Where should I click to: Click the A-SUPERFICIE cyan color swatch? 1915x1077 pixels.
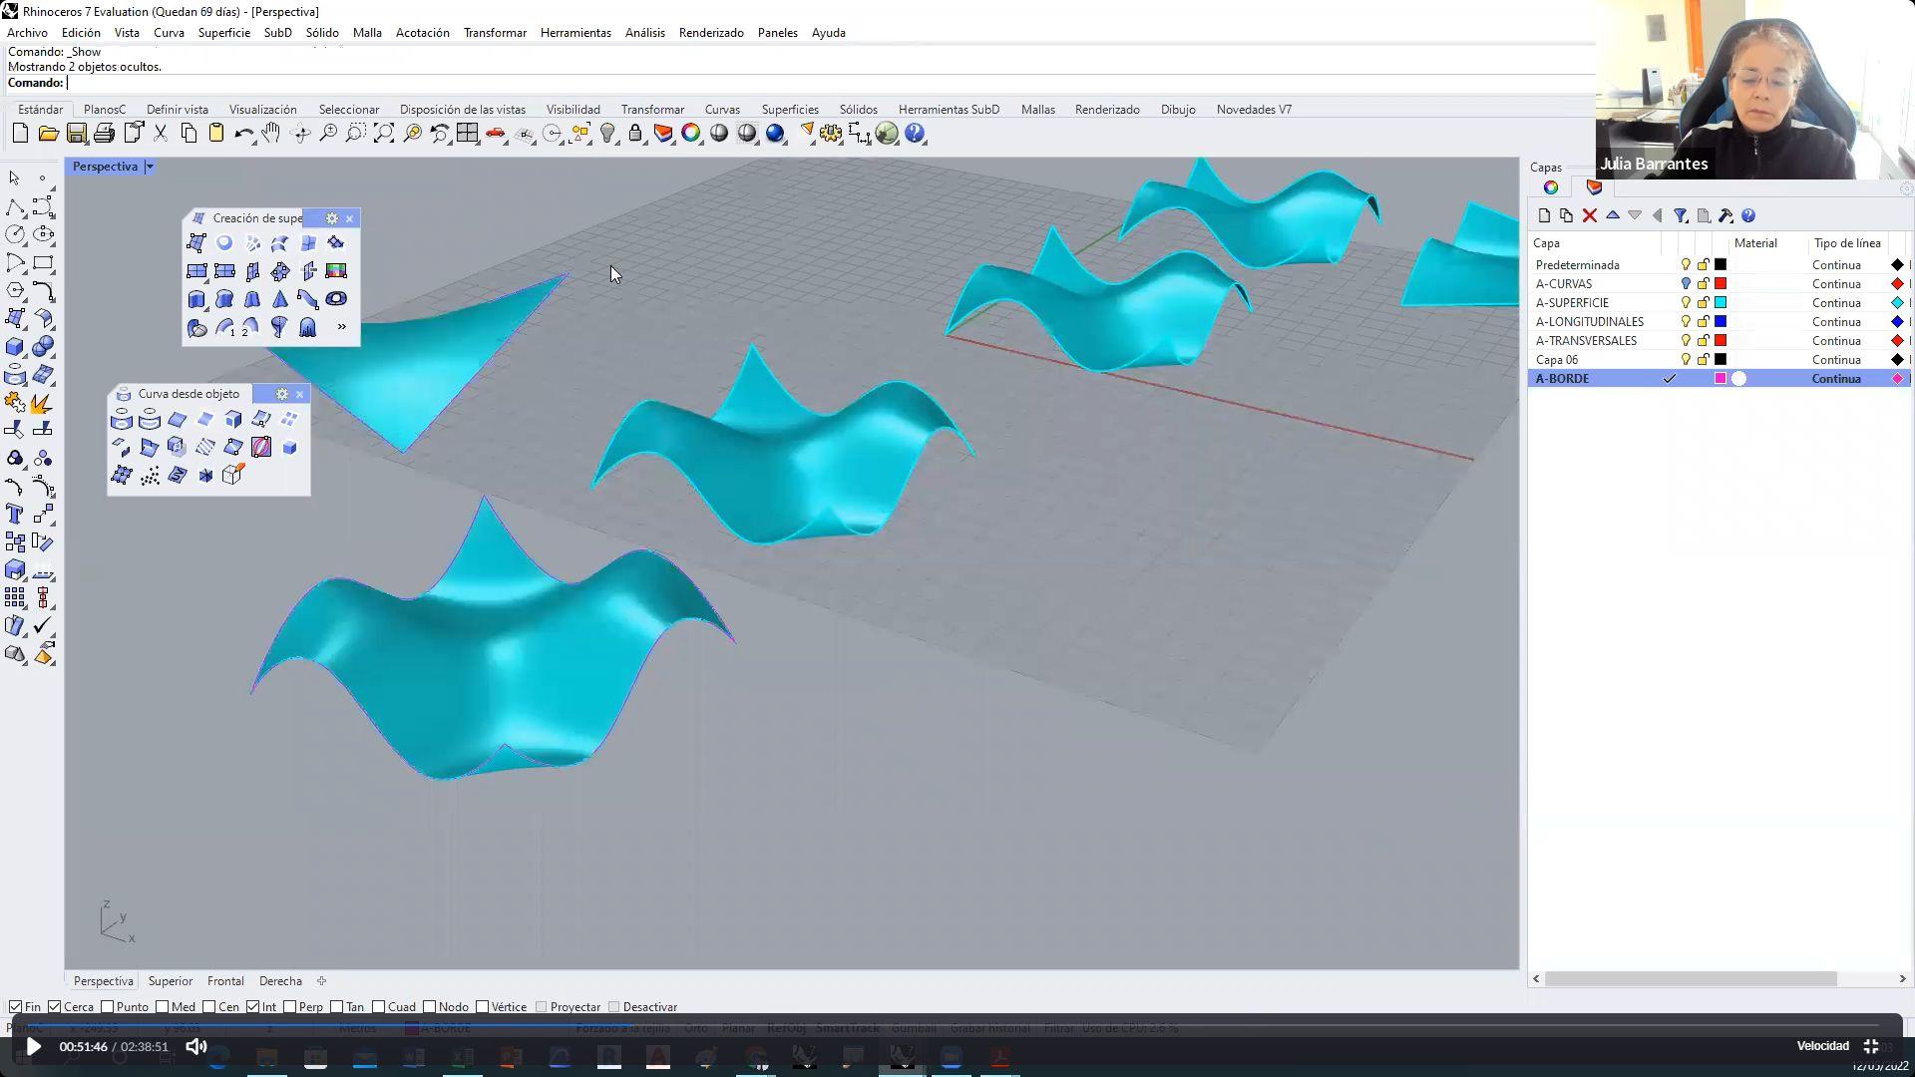(x=1721, y=303)
